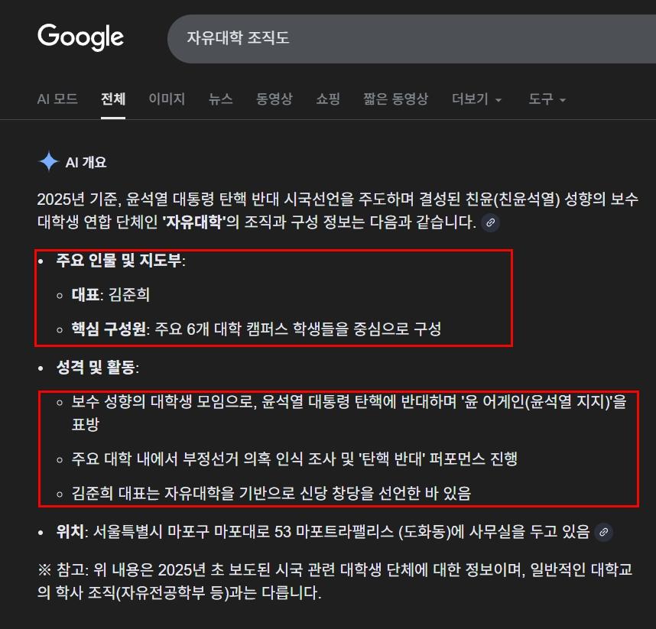Click the 성격 및 활동 heading

(x=97, y=368)
